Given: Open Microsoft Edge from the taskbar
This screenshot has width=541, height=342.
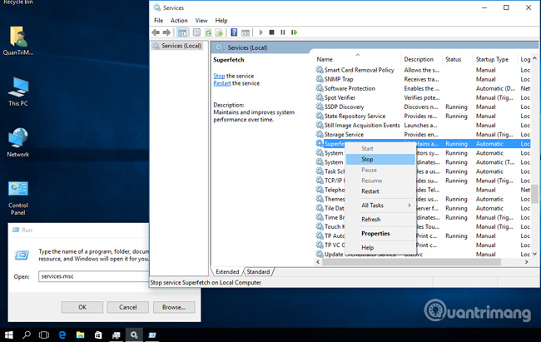Looking at the screenshot, I should [62, 335].
